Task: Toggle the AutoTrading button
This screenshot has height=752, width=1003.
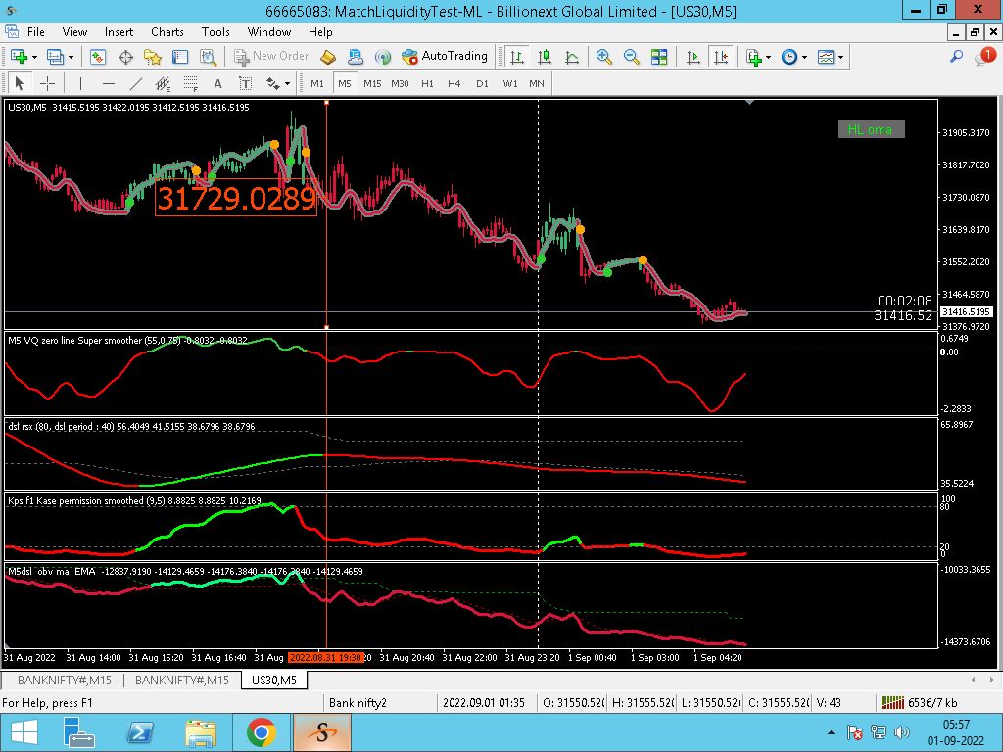Action: (445, 57)
